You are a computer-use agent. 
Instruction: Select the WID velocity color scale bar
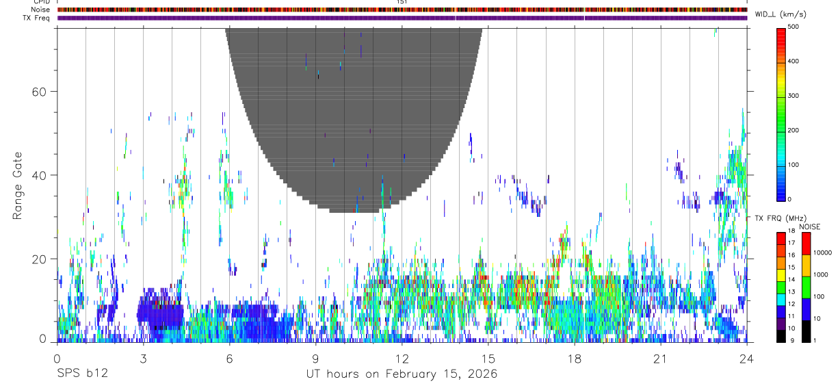tap(782, 114)
